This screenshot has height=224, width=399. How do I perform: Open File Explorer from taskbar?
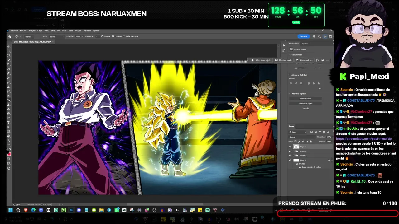(x=102, y=210)
